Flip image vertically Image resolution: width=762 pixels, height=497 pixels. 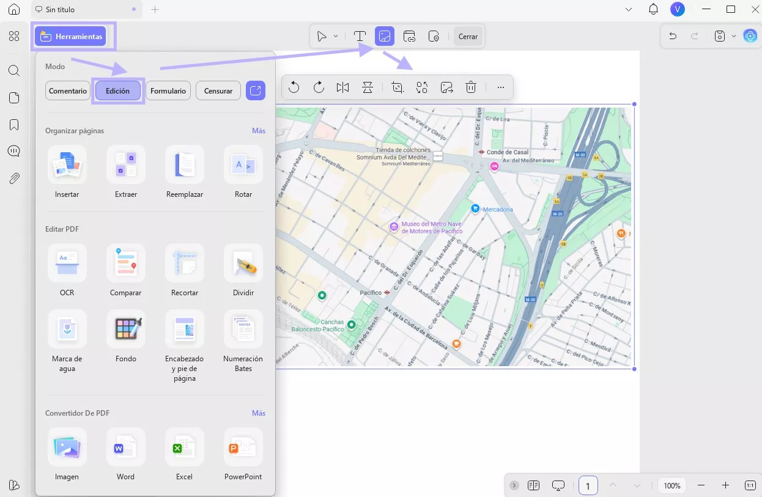tap(367, 87)
